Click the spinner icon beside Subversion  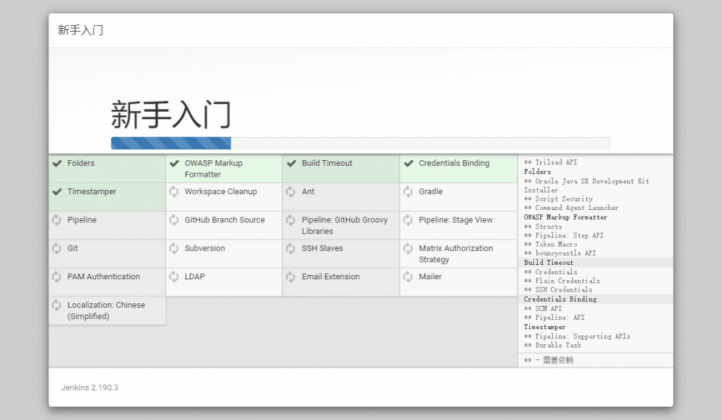point(173,248)
